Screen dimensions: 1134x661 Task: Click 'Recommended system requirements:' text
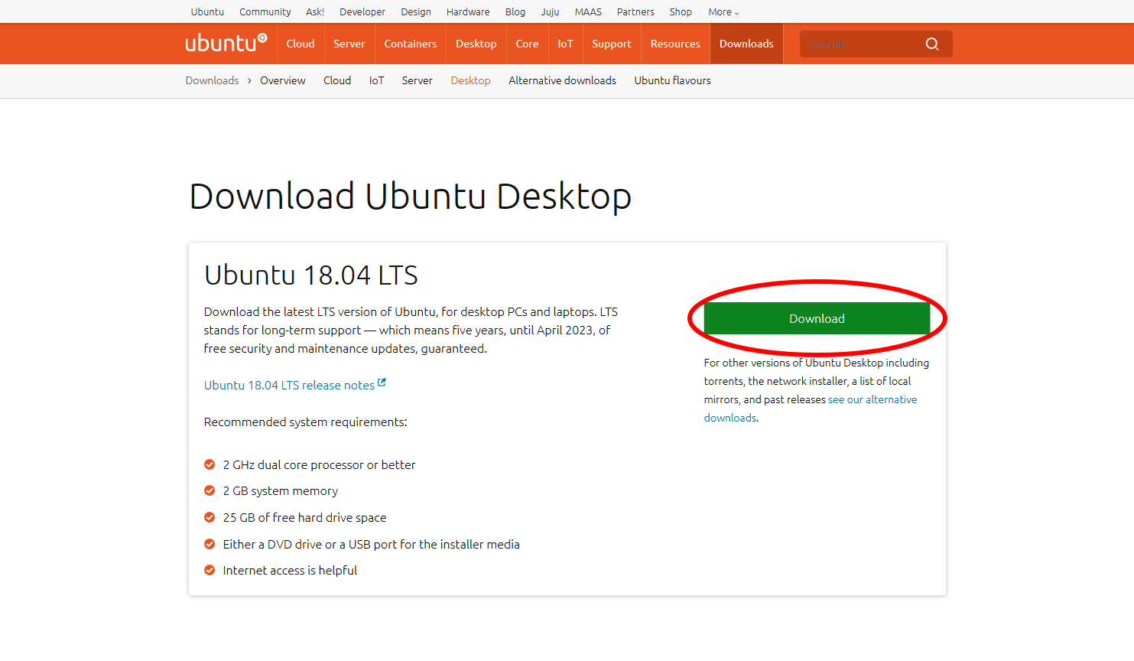[305, 422]
